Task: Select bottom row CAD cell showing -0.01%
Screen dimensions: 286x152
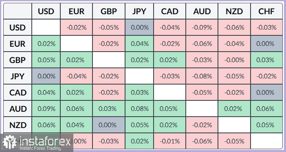Action: coord(169,141)
